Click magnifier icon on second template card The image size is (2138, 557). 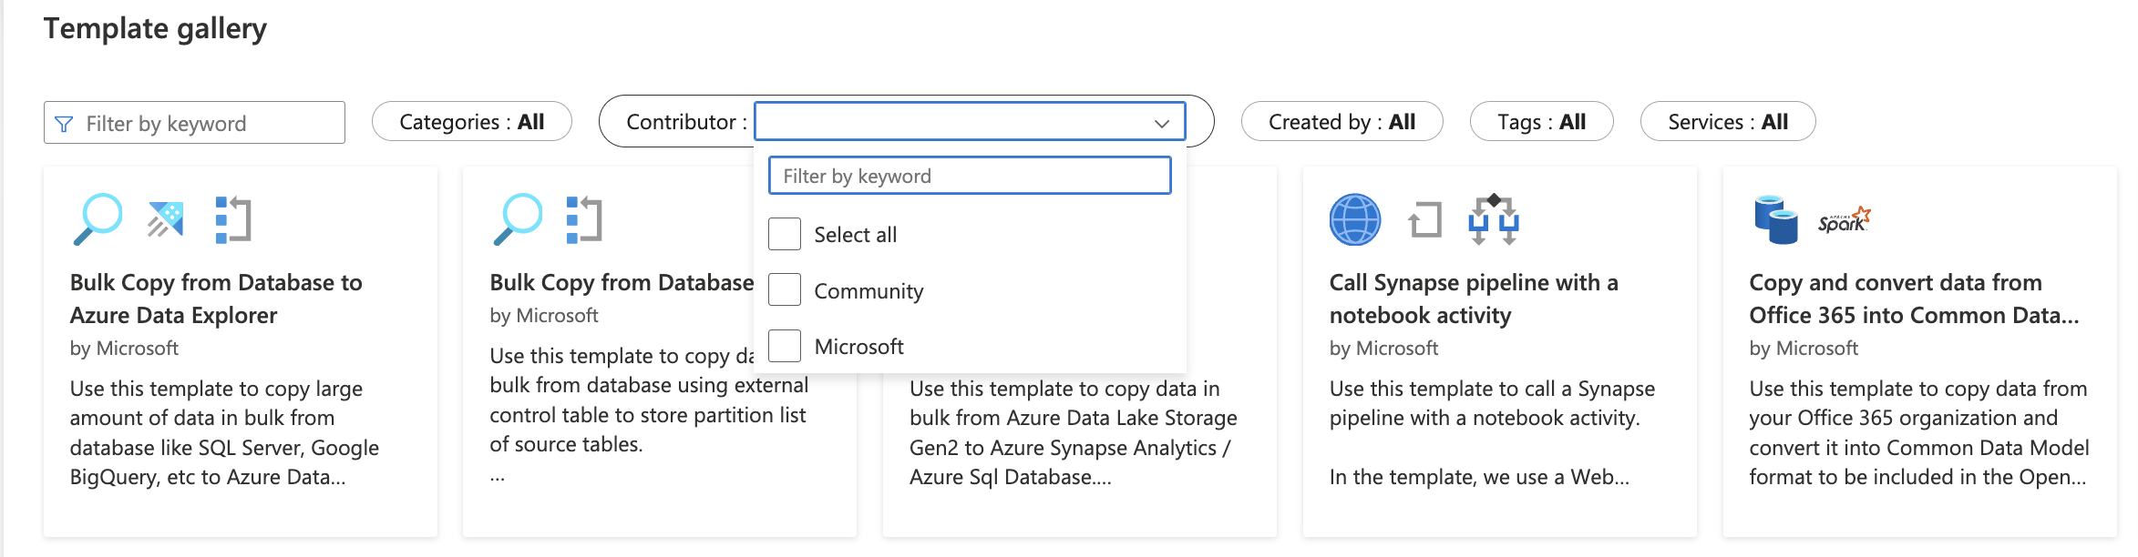(x=518, y=218)
